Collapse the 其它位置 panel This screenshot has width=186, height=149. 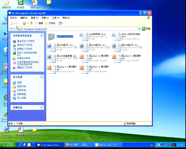pyautogui.click(x=42, y=77)
